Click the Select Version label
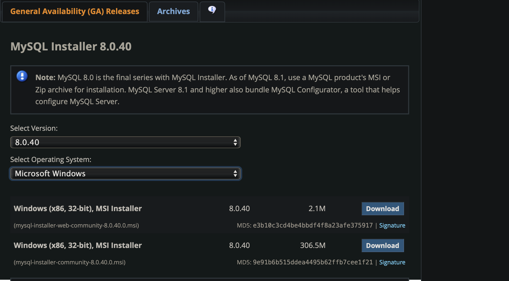This screenshot has height=281, width=509. tap(34, 128)
